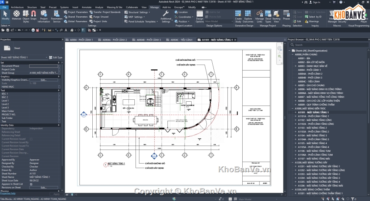This screenshot has width=370, height=201.
Task: Open Design Options tool
Action: 200,17
